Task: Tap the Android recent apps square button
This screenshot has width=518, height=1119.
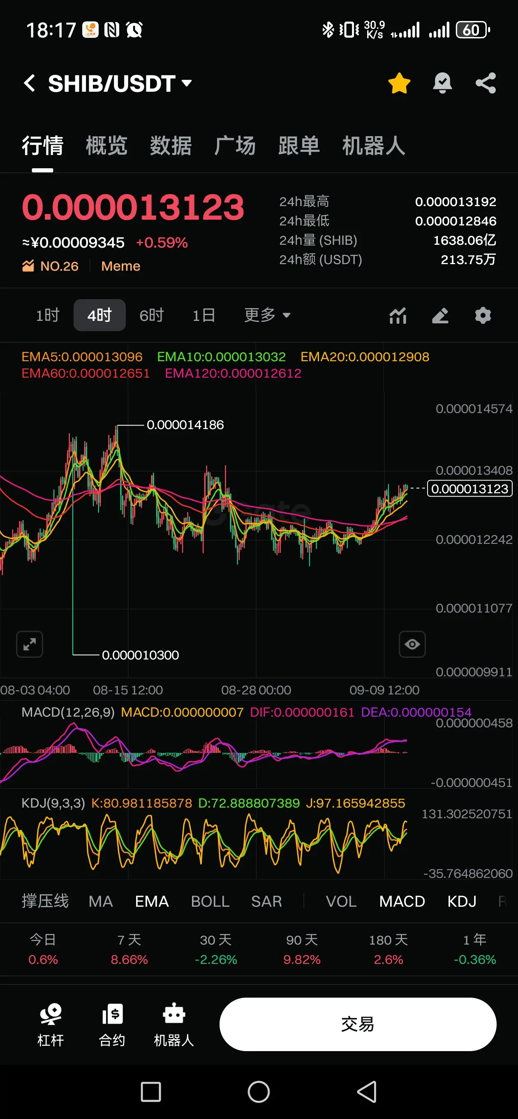Action: (x=150, y=1091)
